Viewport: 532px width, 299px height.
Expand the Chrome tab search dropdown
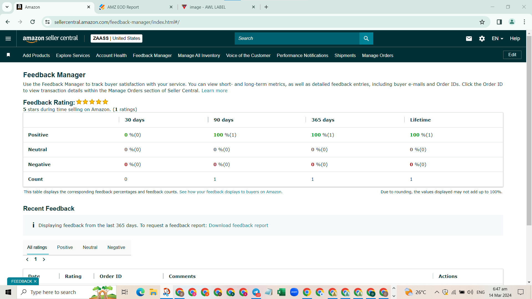[x=7, y=7]
